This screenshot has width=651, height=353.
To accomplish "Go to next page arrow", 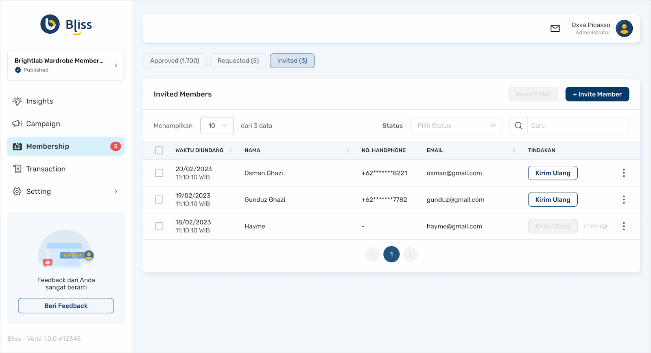I will (x=410, y=254).
